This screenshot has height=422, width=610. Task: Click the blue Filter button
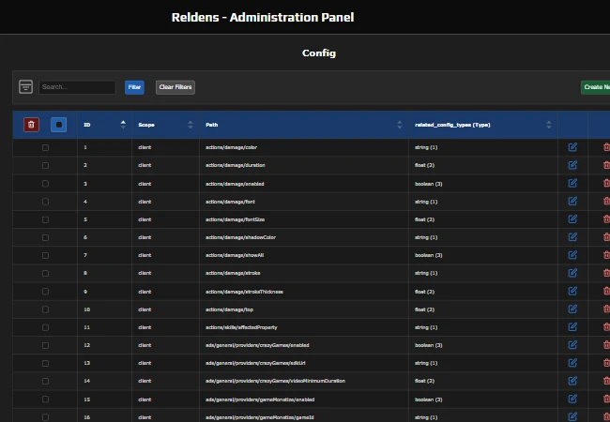tap(134, 87)
